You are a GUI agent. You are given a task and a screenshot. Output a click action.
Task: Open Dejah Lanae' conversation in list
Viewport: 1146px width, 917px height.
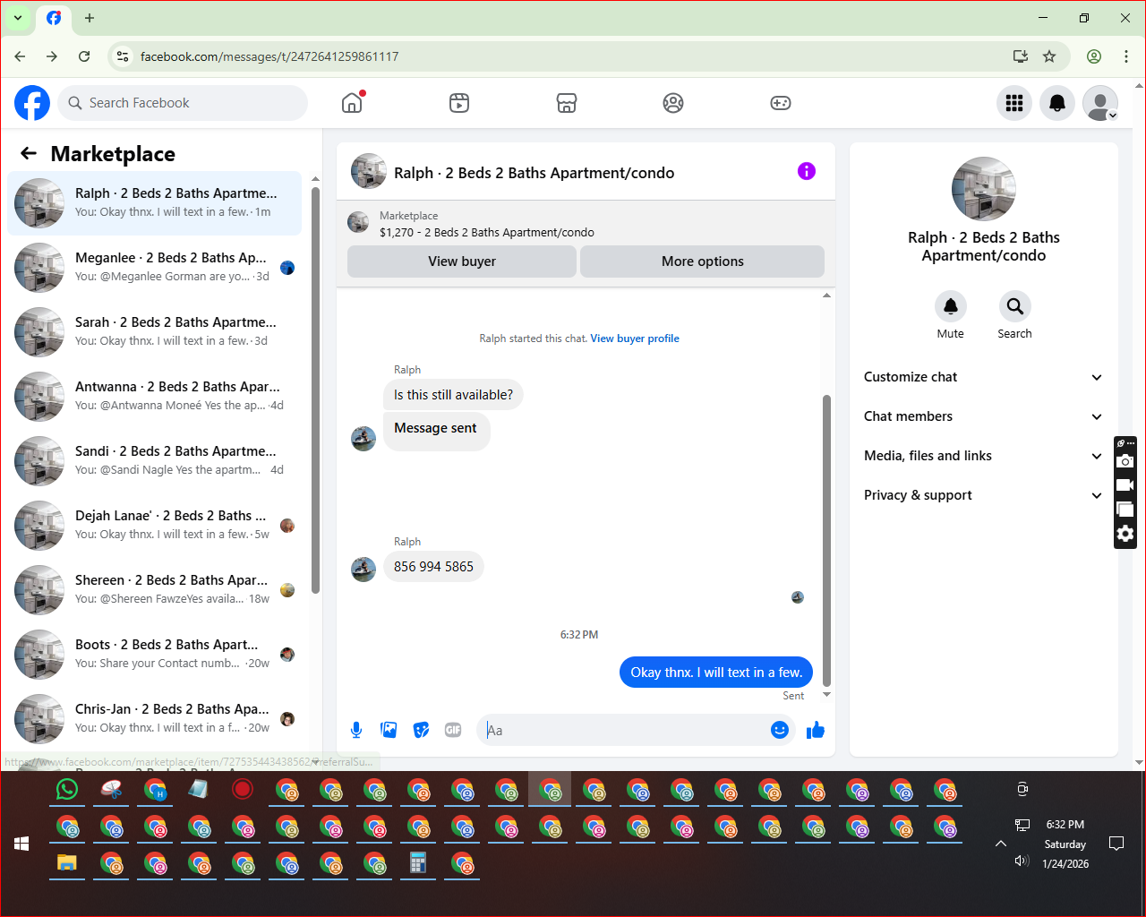click(x=154, y=526)
